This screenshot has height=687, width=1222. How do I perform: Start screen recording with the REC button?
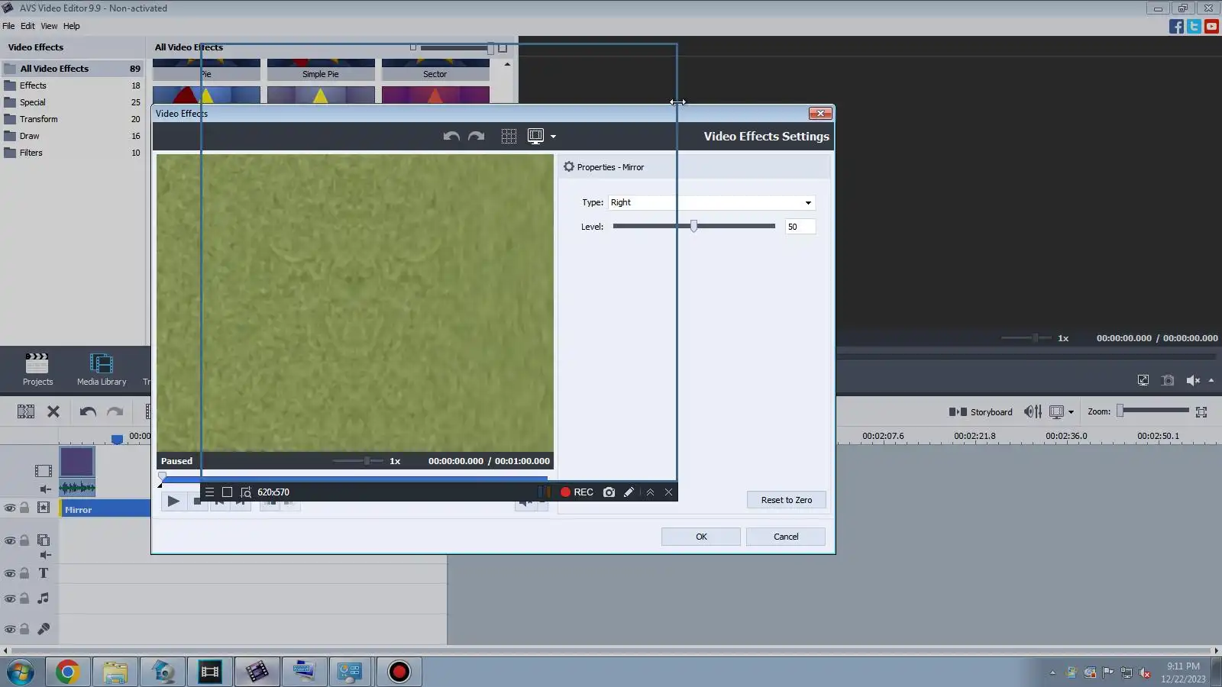[577, 492]
